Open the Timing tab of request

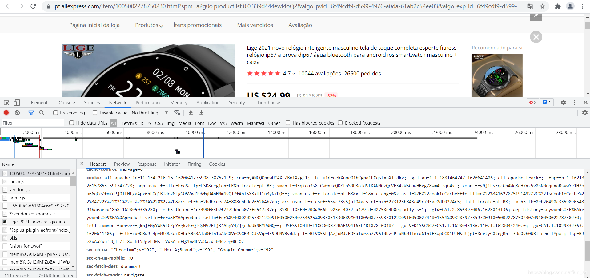point(195,164)
